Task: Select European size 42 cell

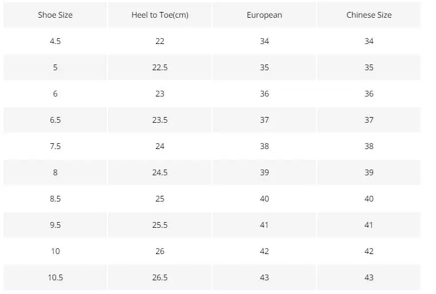Action: [264, 251]
